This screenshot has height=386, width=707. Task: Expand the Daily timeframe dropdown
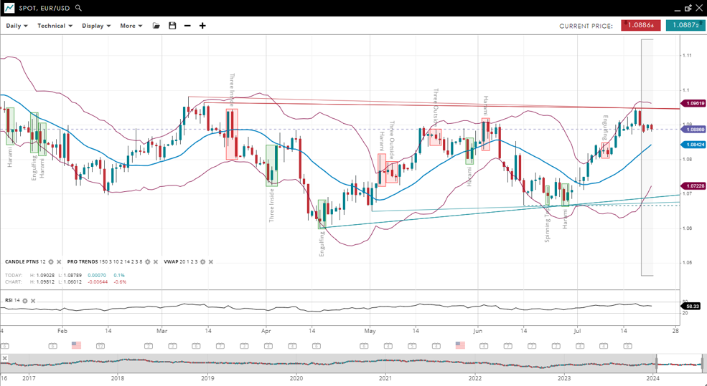(17, 26)
